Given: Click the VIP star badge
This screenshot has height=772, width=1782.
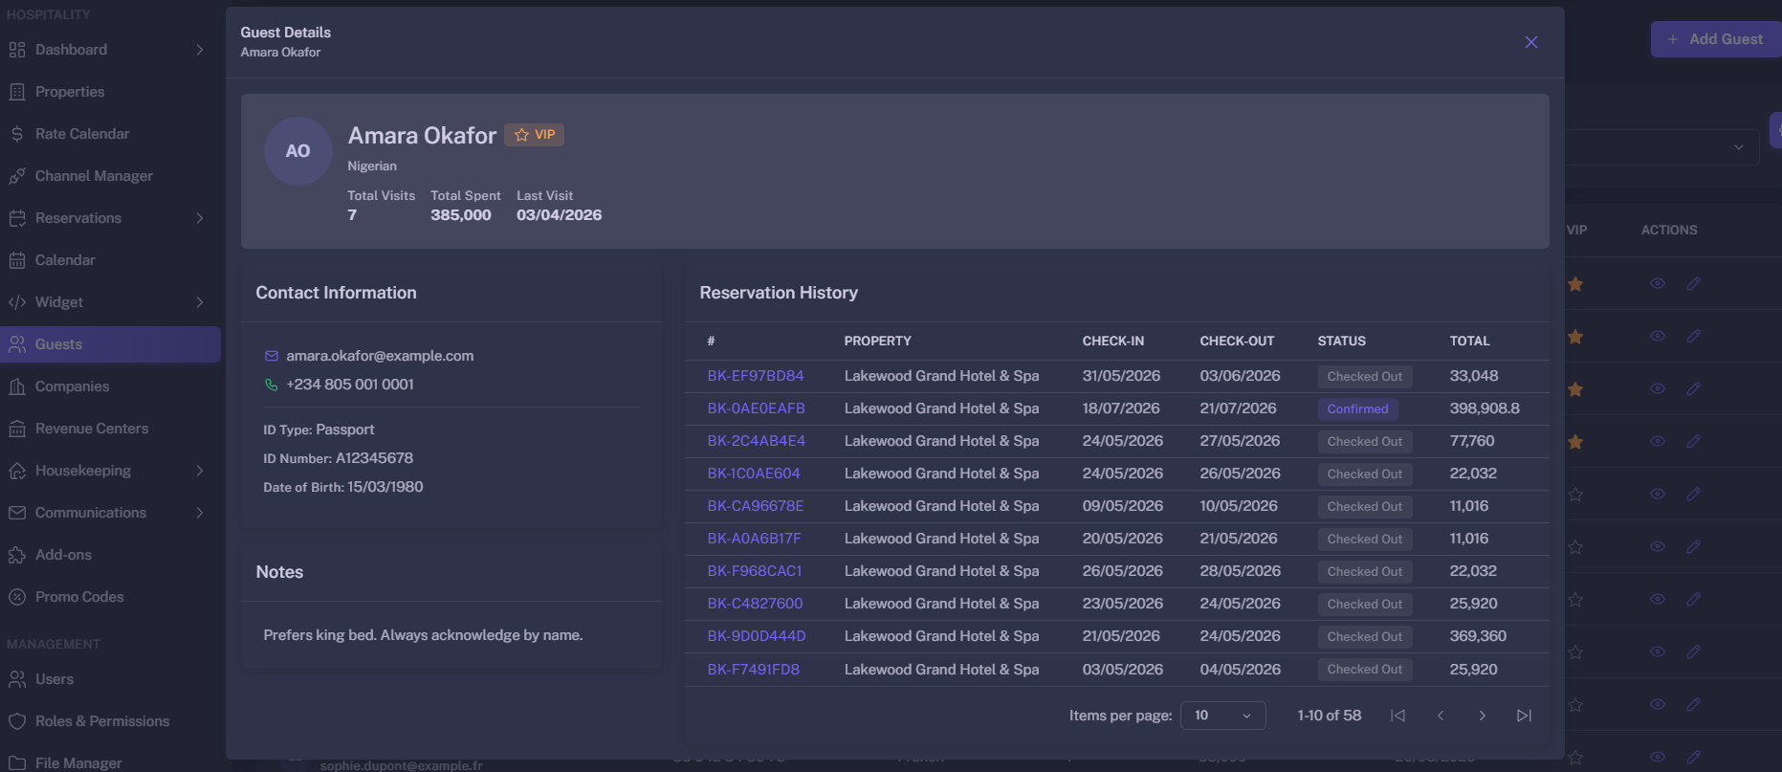Looking at the screenshot, I should 534,135.
